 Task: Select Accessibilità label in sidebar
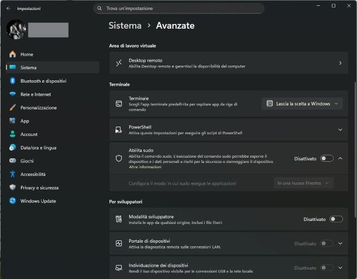click(33, 174)
